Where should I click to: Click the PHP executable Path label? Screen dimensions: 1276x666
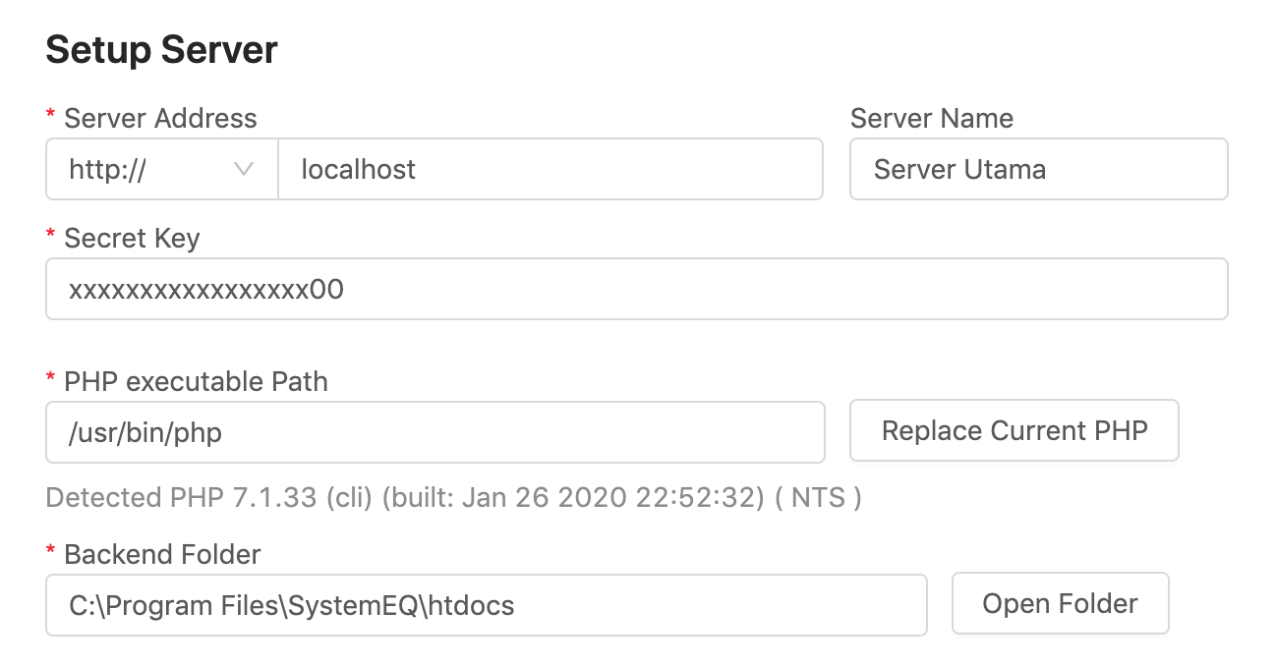click(x=195, y=381)
